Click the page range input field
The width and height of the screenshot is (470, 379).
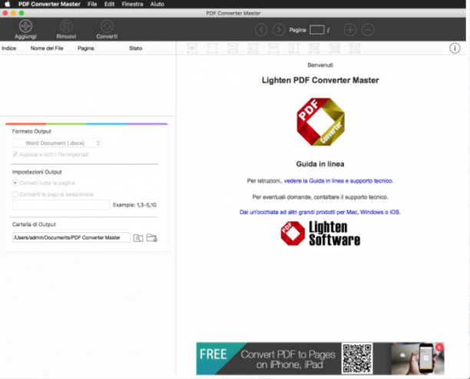(x=61, y=205)
